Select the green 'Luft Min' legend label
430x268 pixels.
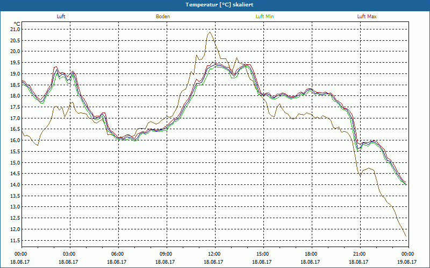click(264, 17)
